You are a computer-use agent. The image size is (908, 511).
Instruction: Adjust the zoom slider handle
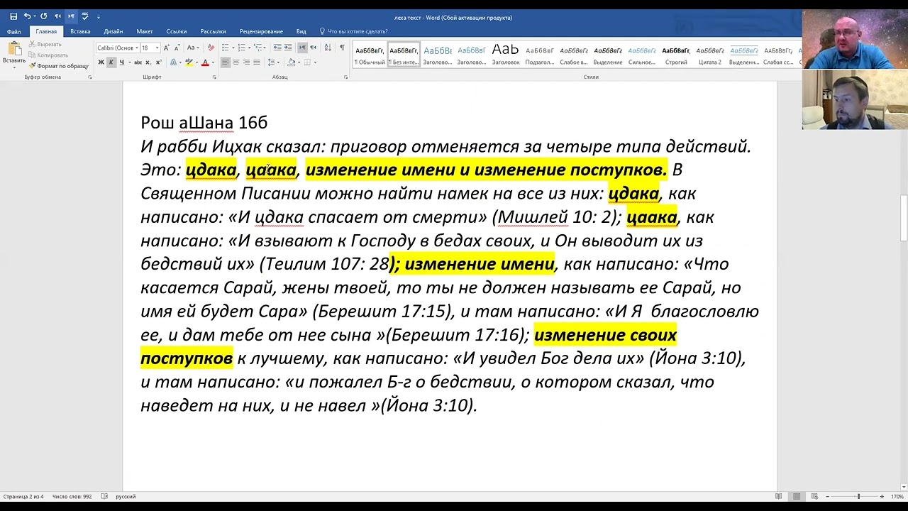coord(858,496)
